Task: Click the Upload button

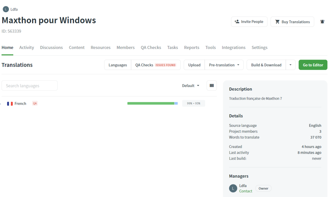Action: (x=194, y=65)
